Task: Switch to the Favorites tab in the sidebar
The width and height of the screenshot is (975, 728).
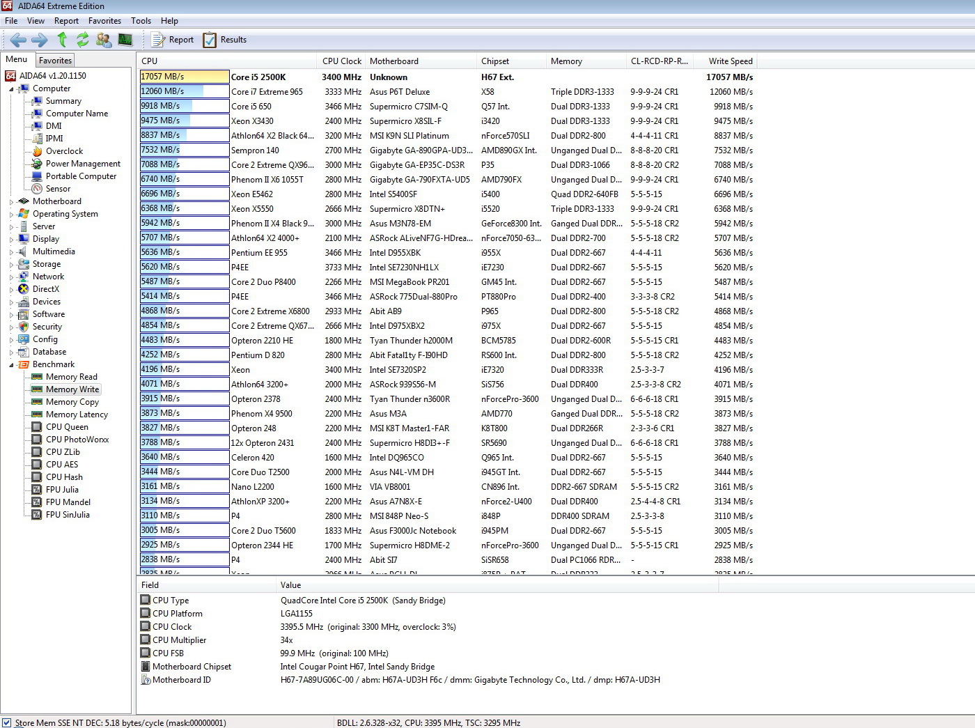Action: [55, 61]
